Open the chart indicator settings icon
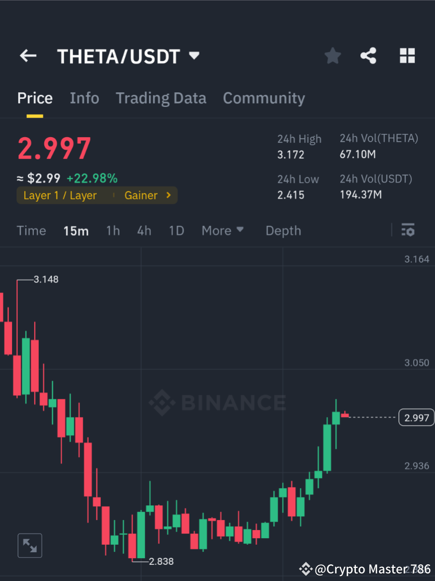This screenshot has width=435, height=581. click(408, 230)
